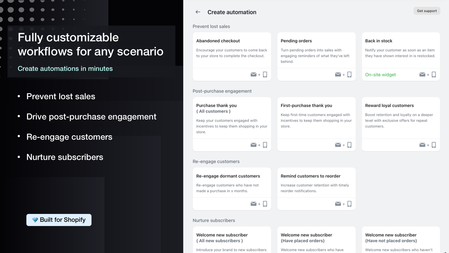Click 'Re-engage customers' bullet on left panel
The width and height of the screenshot is (449, 253).
click(x=69, y=137)
